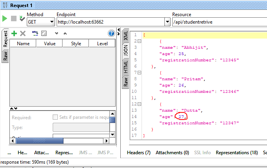
Task: Open the SSL Info tab
Action: 202,153
